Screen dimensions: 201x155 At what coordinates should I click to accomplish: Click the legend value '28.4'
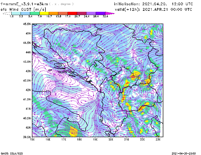pos(96,16)
